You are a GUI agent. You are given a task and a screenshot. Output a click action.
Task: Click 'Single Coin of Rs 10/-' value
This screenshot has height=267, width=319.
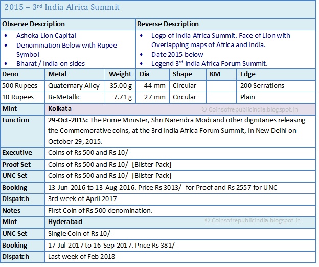80,234
